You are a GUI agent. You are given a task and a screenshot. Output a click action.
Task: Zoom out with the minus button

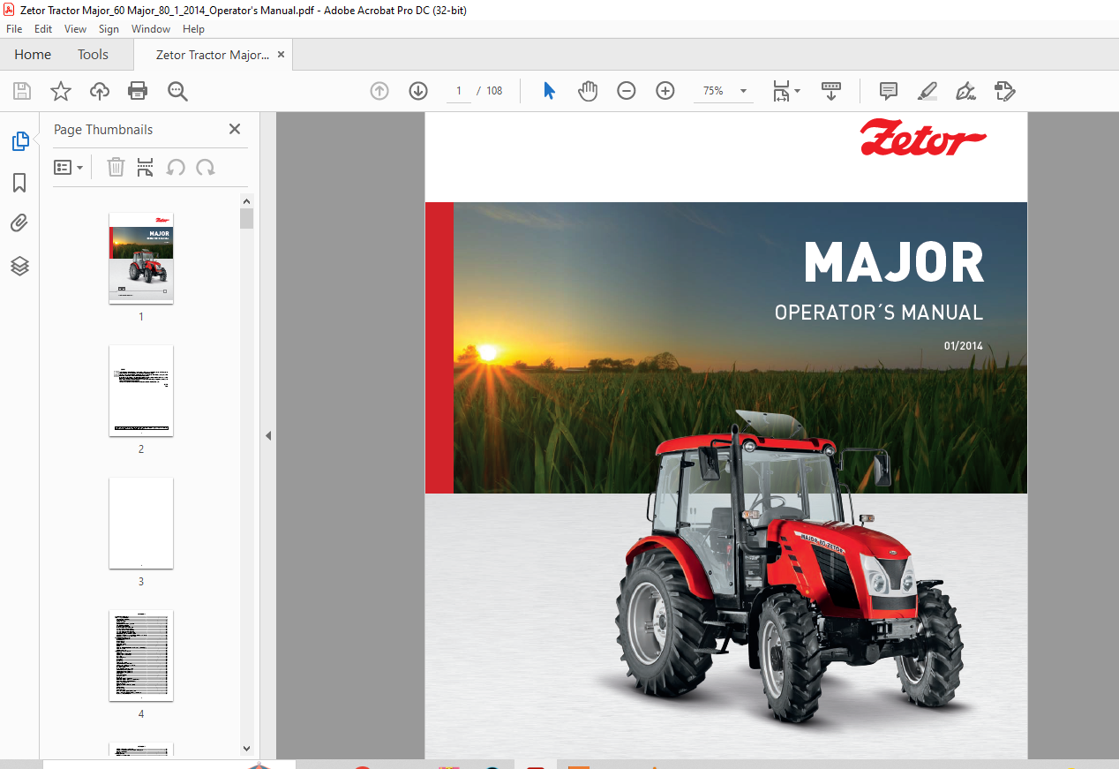[x=627, y=91]
